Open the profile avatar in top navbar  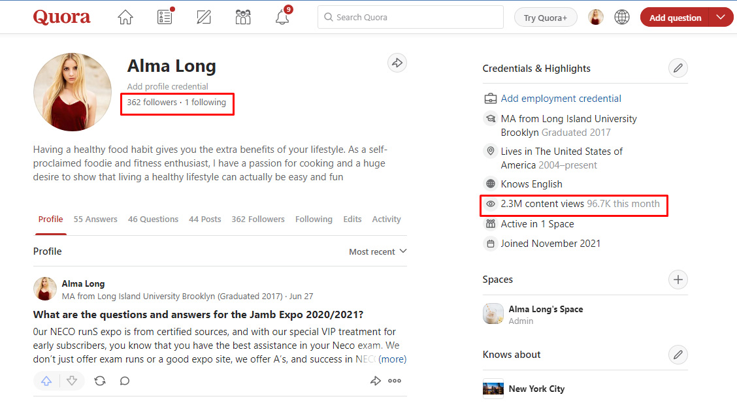[x=595, y=18]
